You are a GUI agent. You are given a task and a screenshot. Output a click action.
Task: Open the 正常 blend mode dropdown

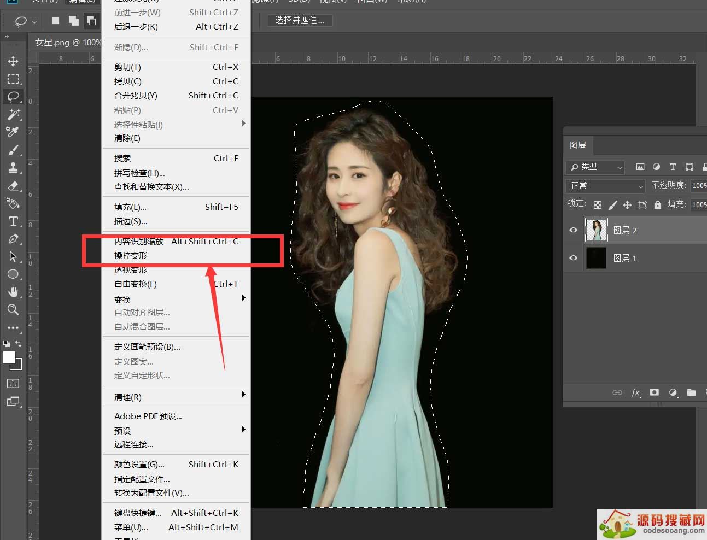tap(605, 186)
